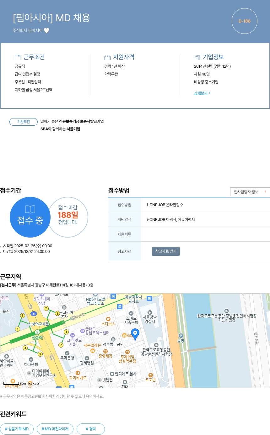This screenshot has width=270, height=435.
Task: Click the kakao map logo
Action: pos(33,383)
